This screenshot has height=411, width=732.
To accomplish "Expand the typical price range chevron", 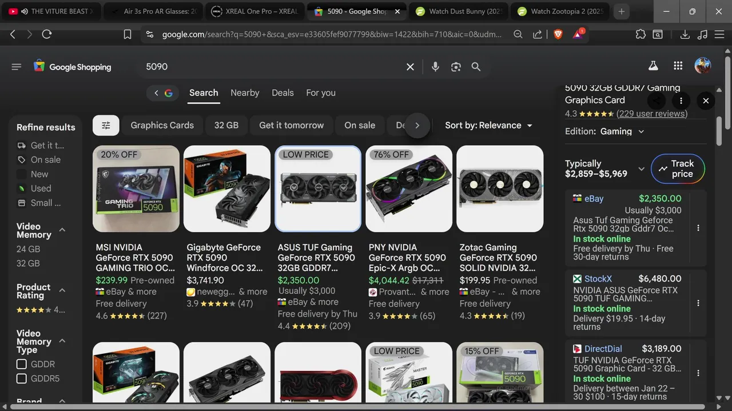I will click(641, 169).
